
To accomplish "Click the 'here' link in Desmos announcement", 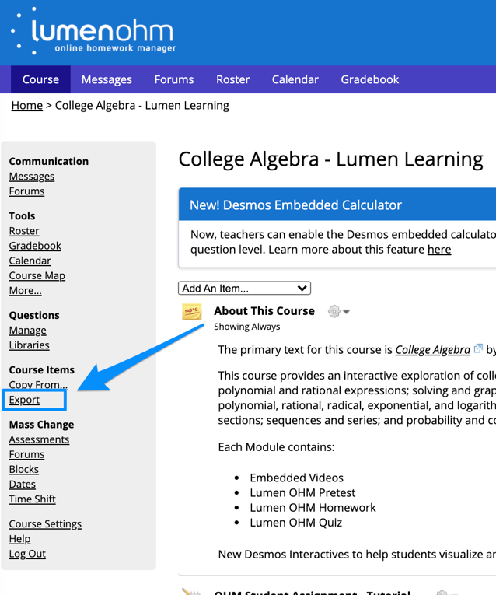I will point(439,249).
